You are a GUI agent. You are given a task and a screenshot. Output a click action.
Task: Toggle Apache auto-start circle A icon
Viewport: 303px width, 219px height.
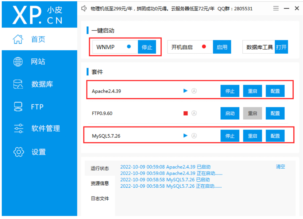click(x=194, y=91)
